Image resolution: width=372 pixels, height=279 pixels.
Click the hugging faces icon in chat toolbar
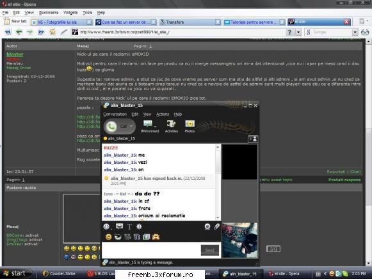(x=156, y=237)
